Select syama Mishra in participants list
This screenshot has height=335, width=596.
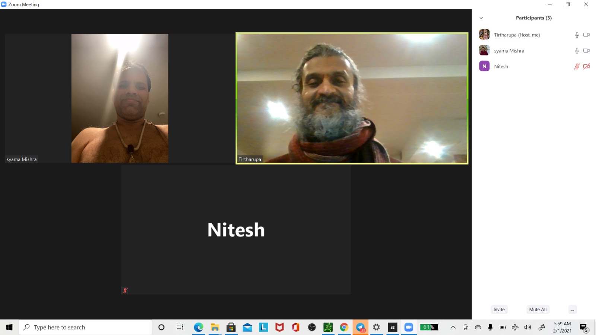pyautogui.click(x=509, y=51)
